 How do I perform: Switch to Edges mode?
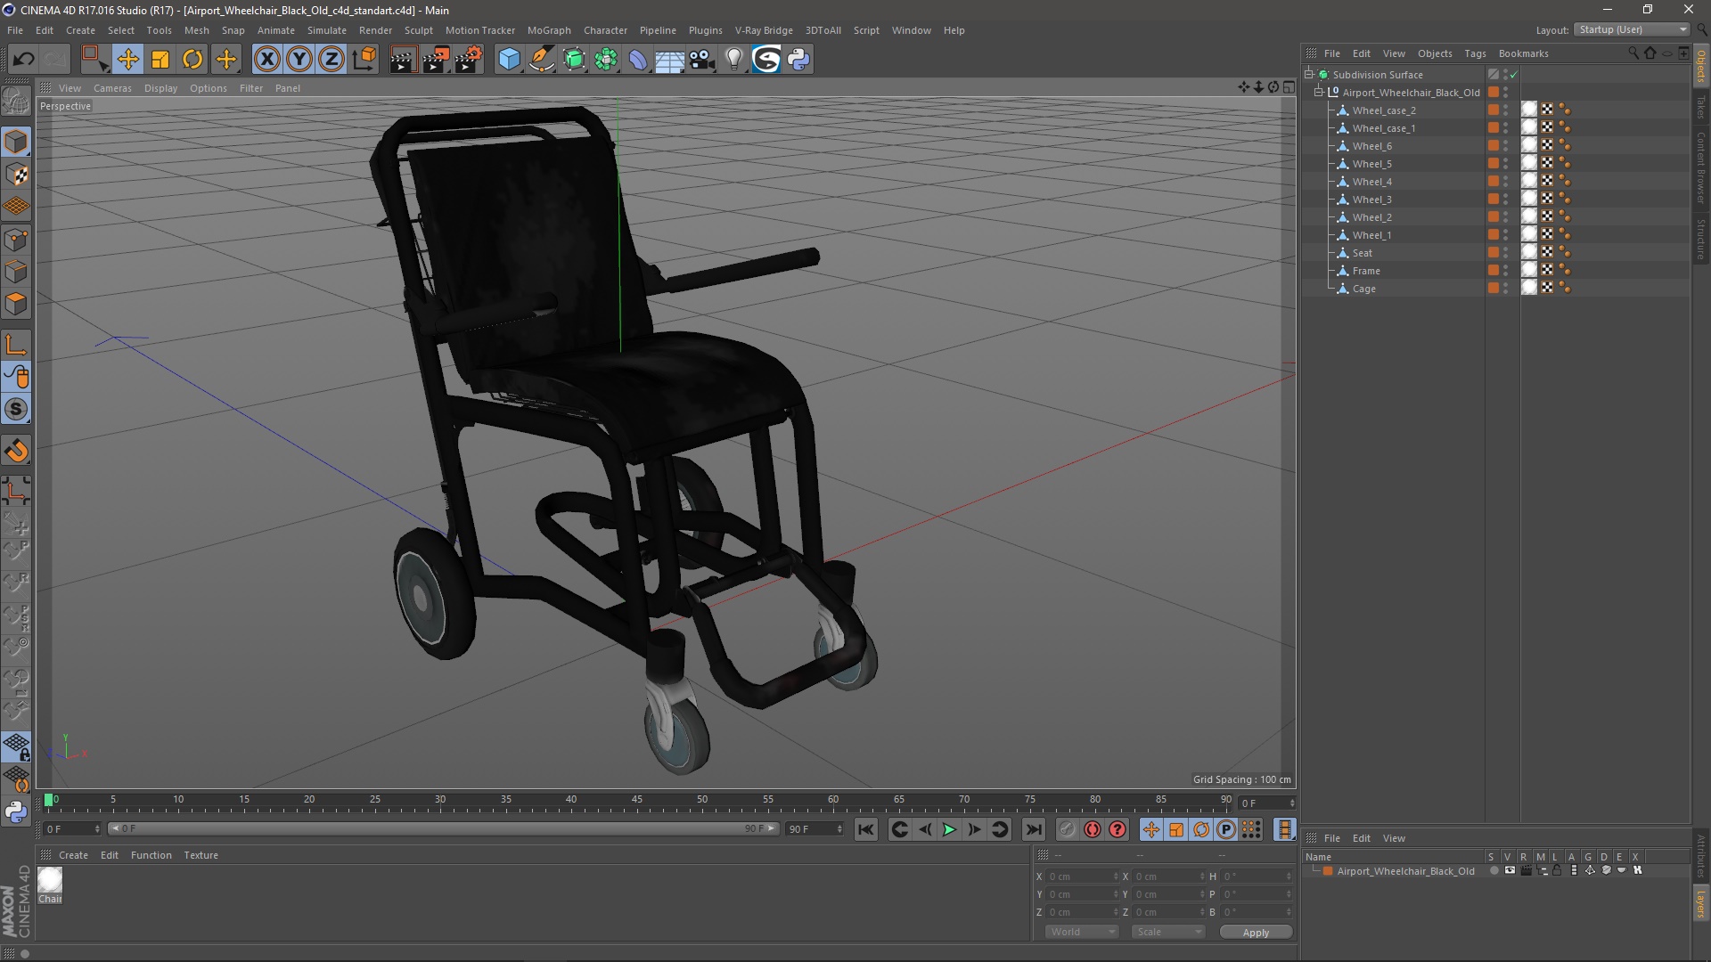click(16, 272)
